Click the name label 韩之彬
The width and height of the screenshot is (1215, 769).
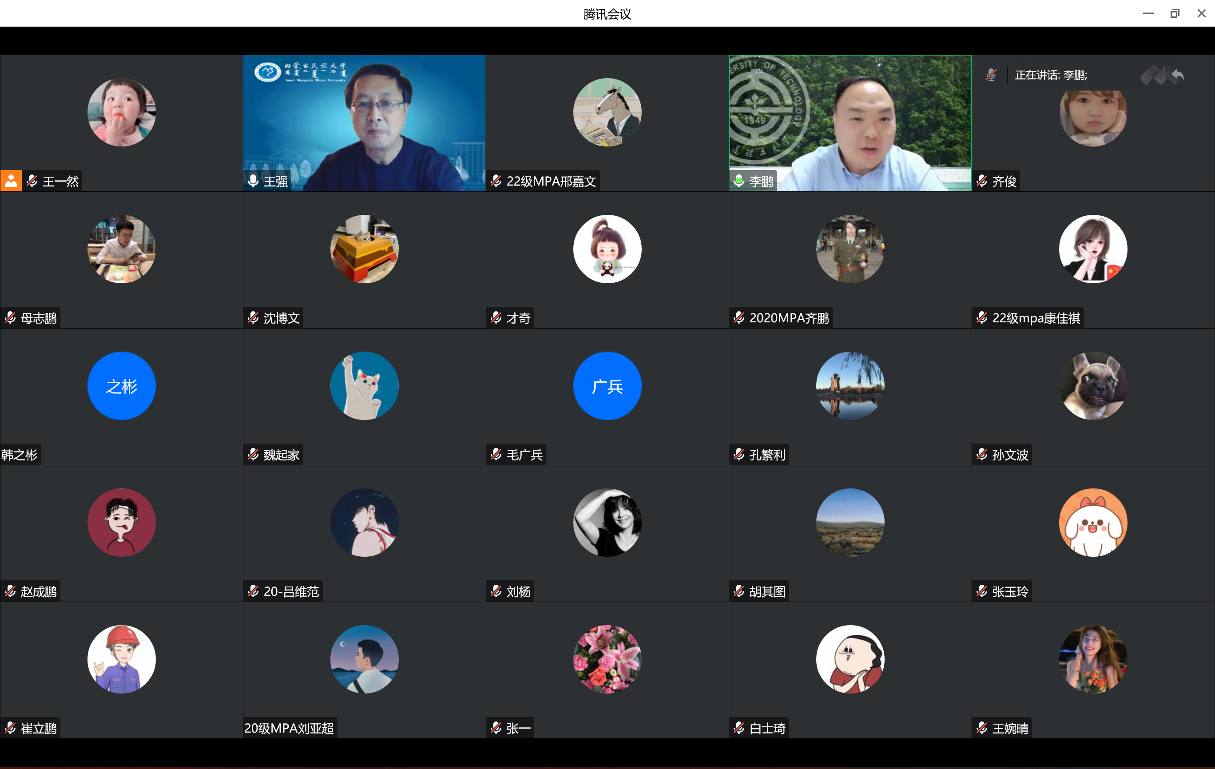click(x=19, y=455)
